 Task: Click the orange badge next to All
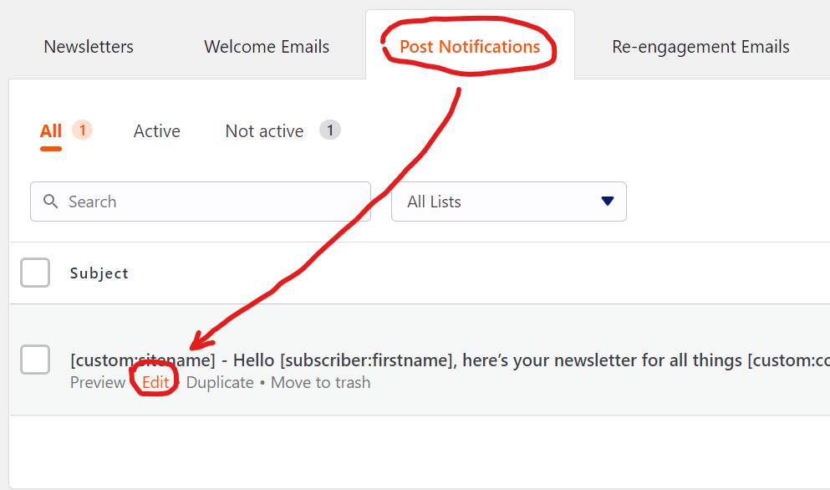82,130
